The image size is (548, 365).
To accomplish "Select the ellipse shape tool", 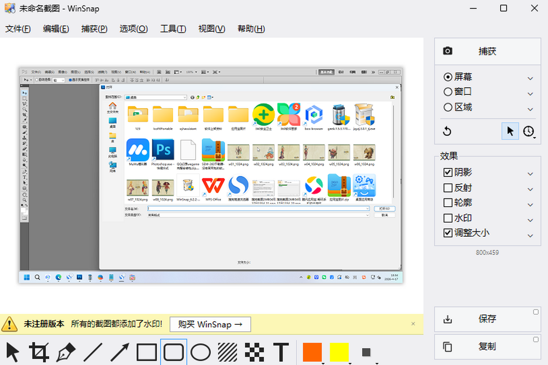I will (200, 352).
